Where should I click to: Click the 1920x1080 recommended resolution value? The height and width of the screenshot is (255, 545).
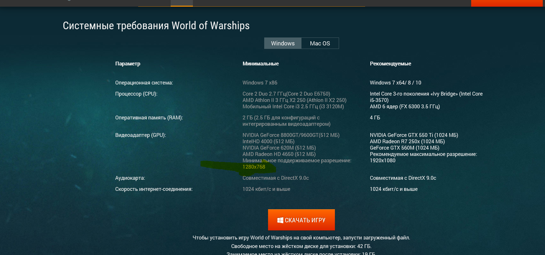point(383,160)
